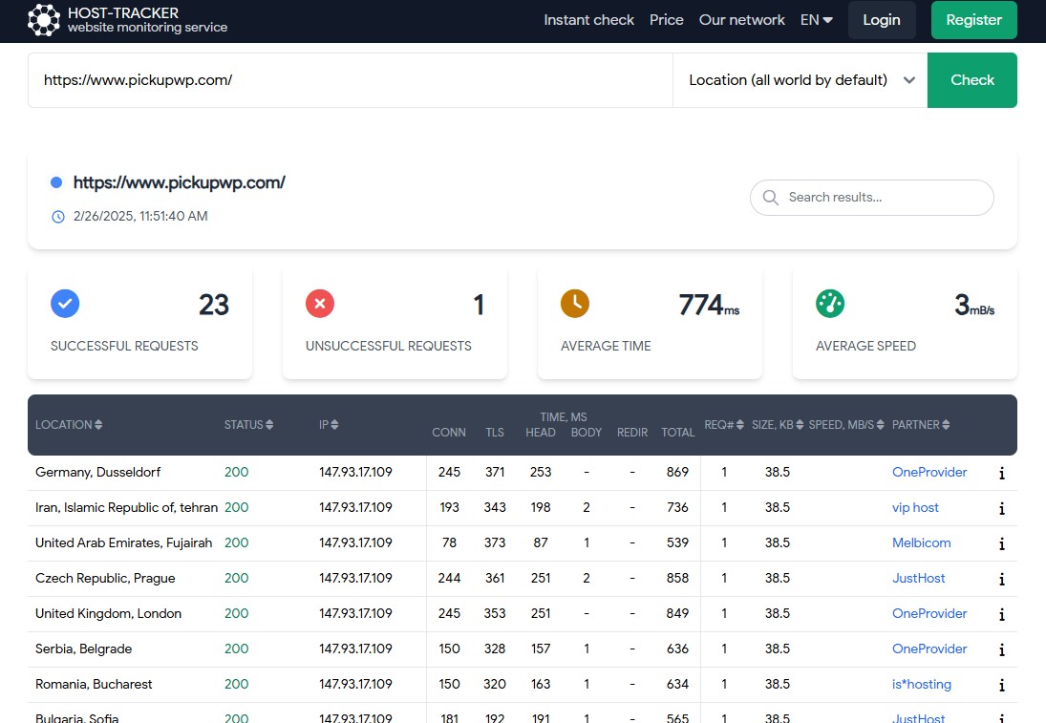Open the Melbicom partner link
The width and height of the screenshot is (1046, 723).
[921, 542]
